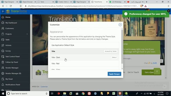
Task: Switch to the Create / Edit tab
Action: (x=64, y=2)
